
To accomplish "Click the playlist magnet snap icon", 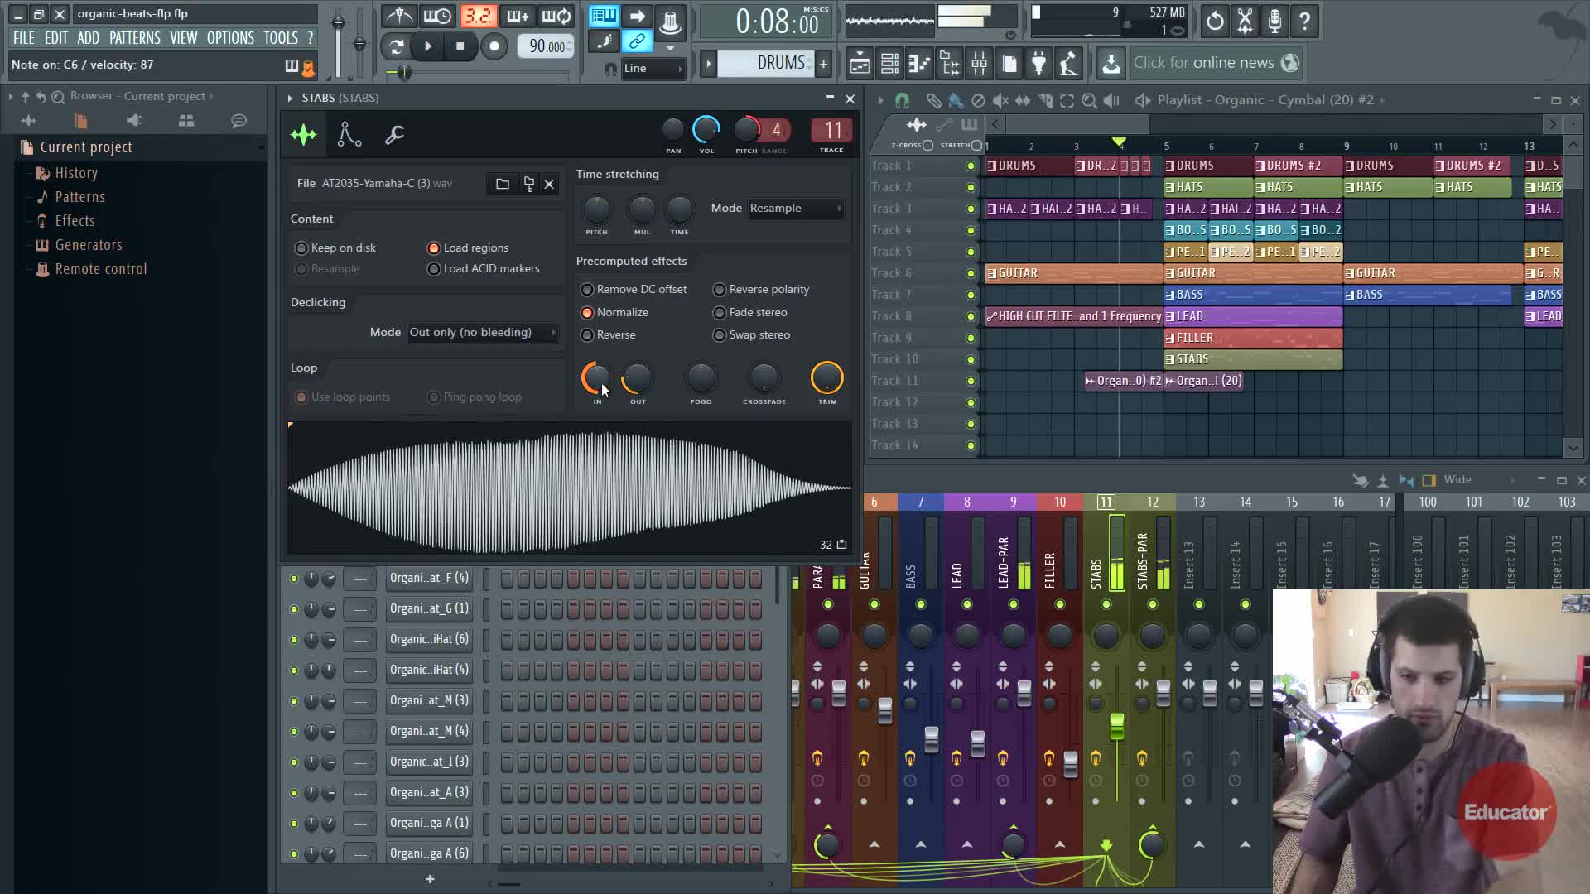I will (x=902, y=100).
